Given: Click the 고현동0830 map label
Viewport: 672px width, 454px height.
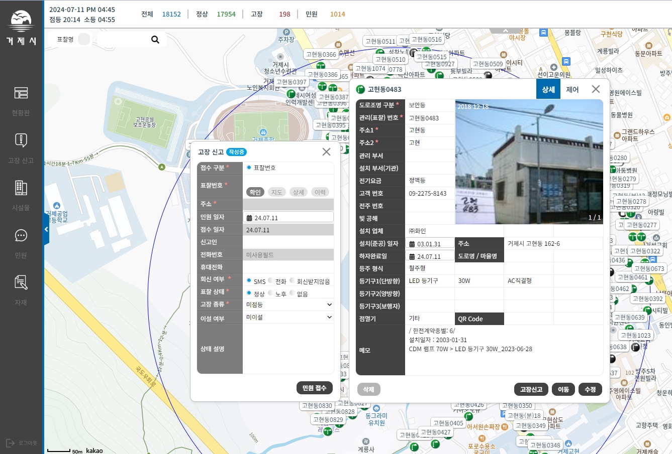Looking at the screenshot, I should tap(317, 406).
